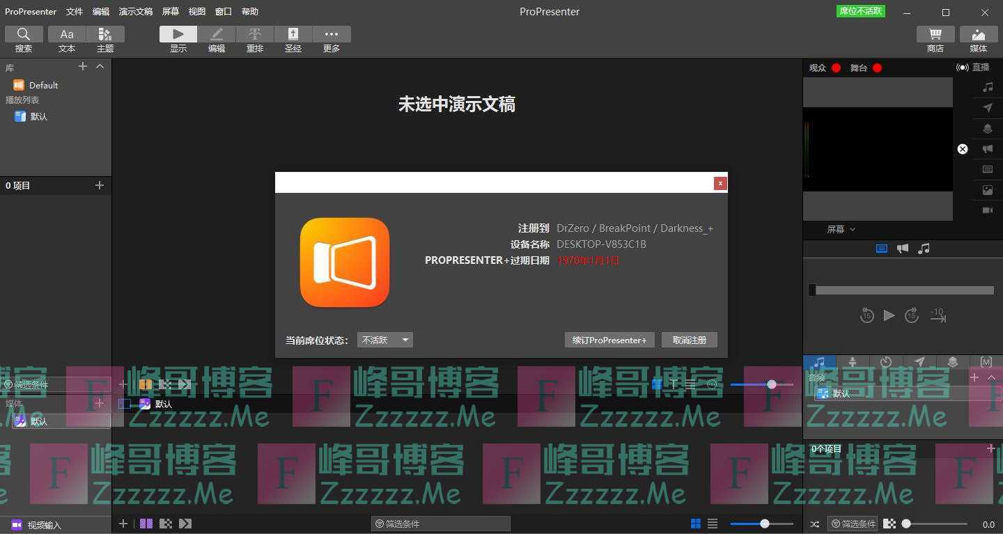Toggle the Stage output indicator
Image resolution: width=1003 pixels, height=534 pixels.
(877, 68)
